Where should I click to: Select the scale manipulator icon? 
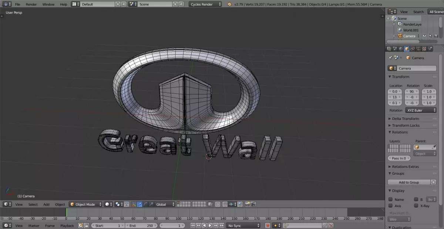[x=151, y=204]
